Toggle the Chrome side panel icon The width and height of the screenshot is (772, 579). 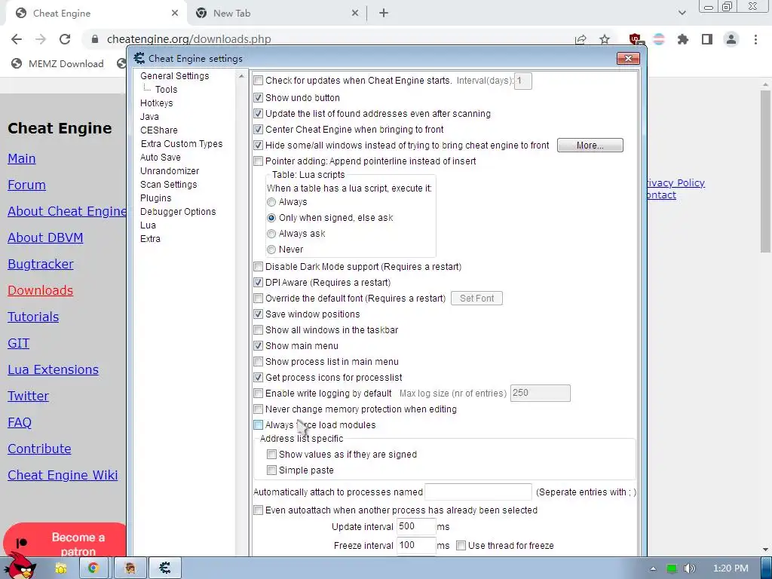coord(707,39)
